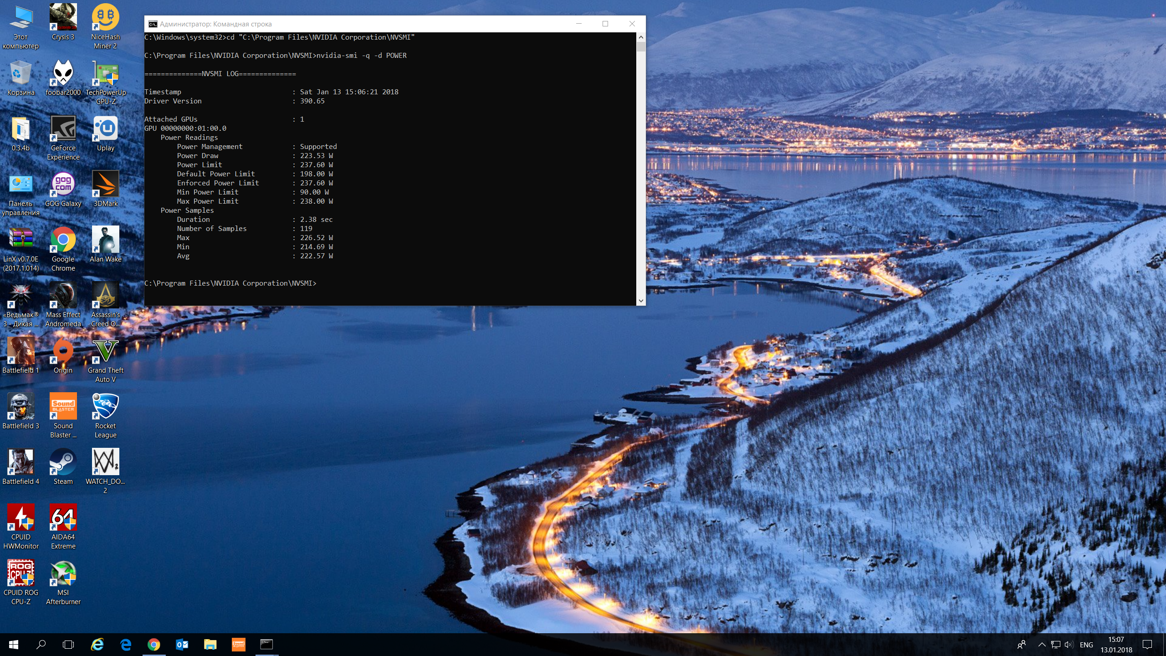This screenshot has width=1166, height=656.
Task: Open the Windows Start menu
Action: tap(14, 644)
